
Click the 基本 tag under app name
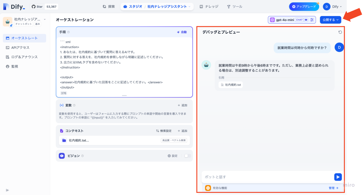[38, 24]
